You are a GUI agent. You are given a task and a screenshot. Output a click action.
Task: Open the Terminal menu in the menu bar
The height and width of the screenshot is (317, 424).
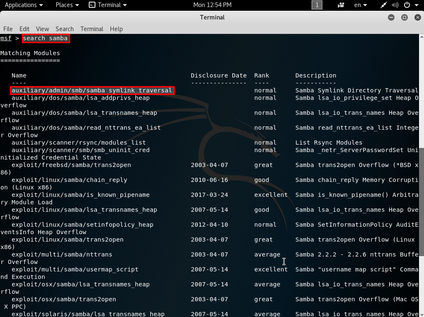coord(92,29)
